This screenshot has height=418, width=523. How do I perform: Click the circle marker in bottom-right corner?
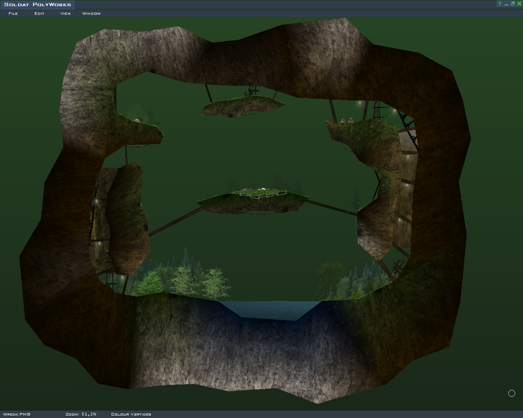511,394
